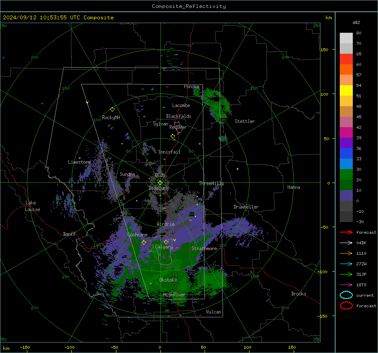
Task: Select the yellow diamond marker below Cochrane
Action: 144,242
